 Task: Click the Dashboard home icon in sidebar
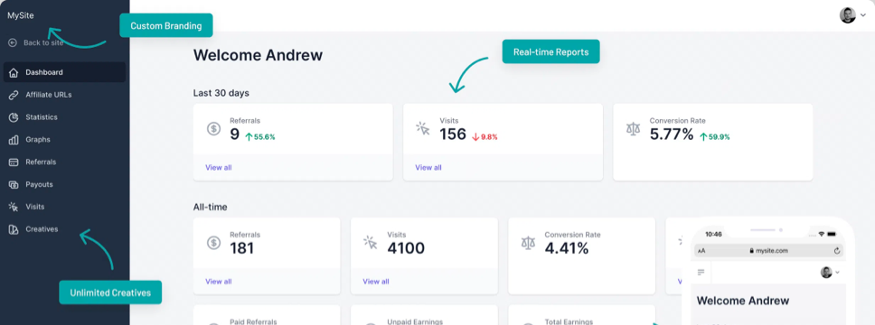(14, 72)
